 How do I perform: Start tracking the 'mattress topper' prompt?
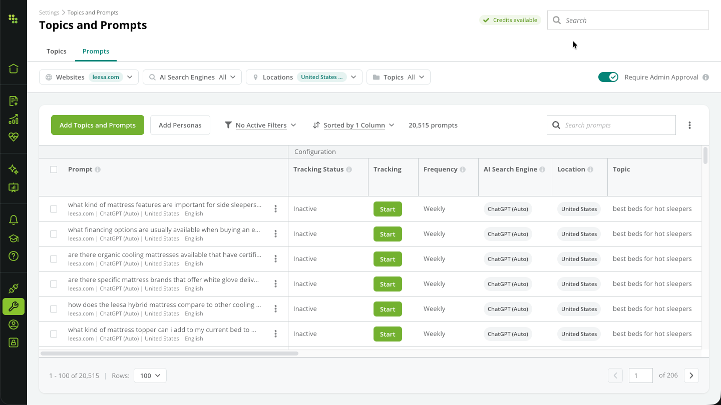pyautogui.click(x=388, y=334)
